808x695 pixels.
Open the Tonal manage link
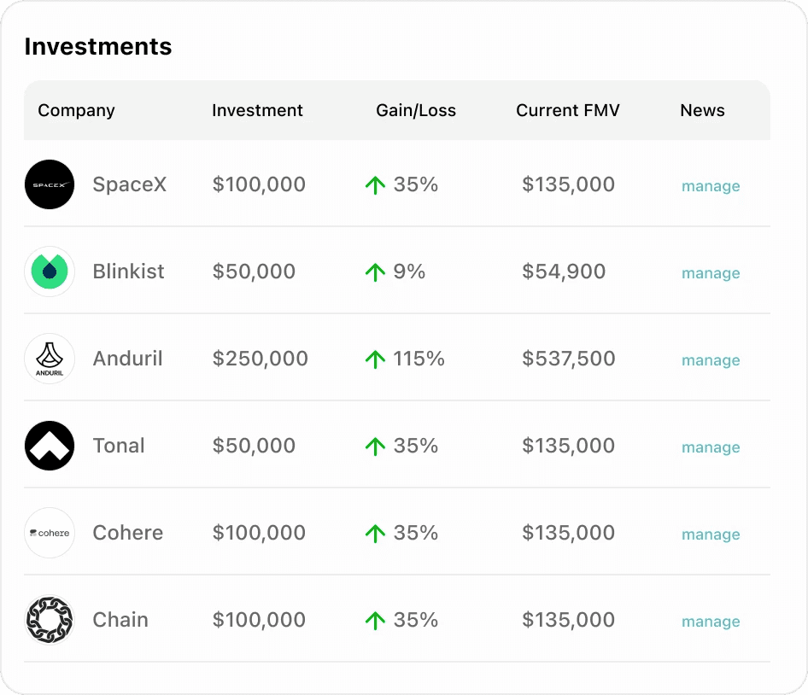[x=711, y=447]
